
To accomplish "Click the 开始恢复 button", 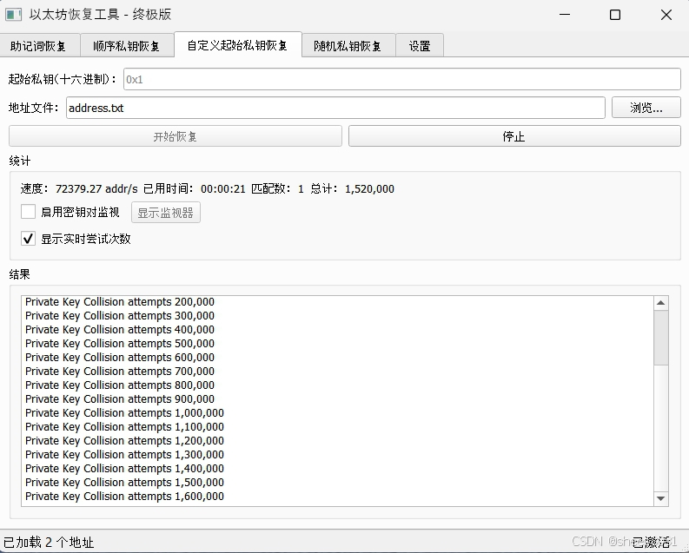I will (176, 136).
